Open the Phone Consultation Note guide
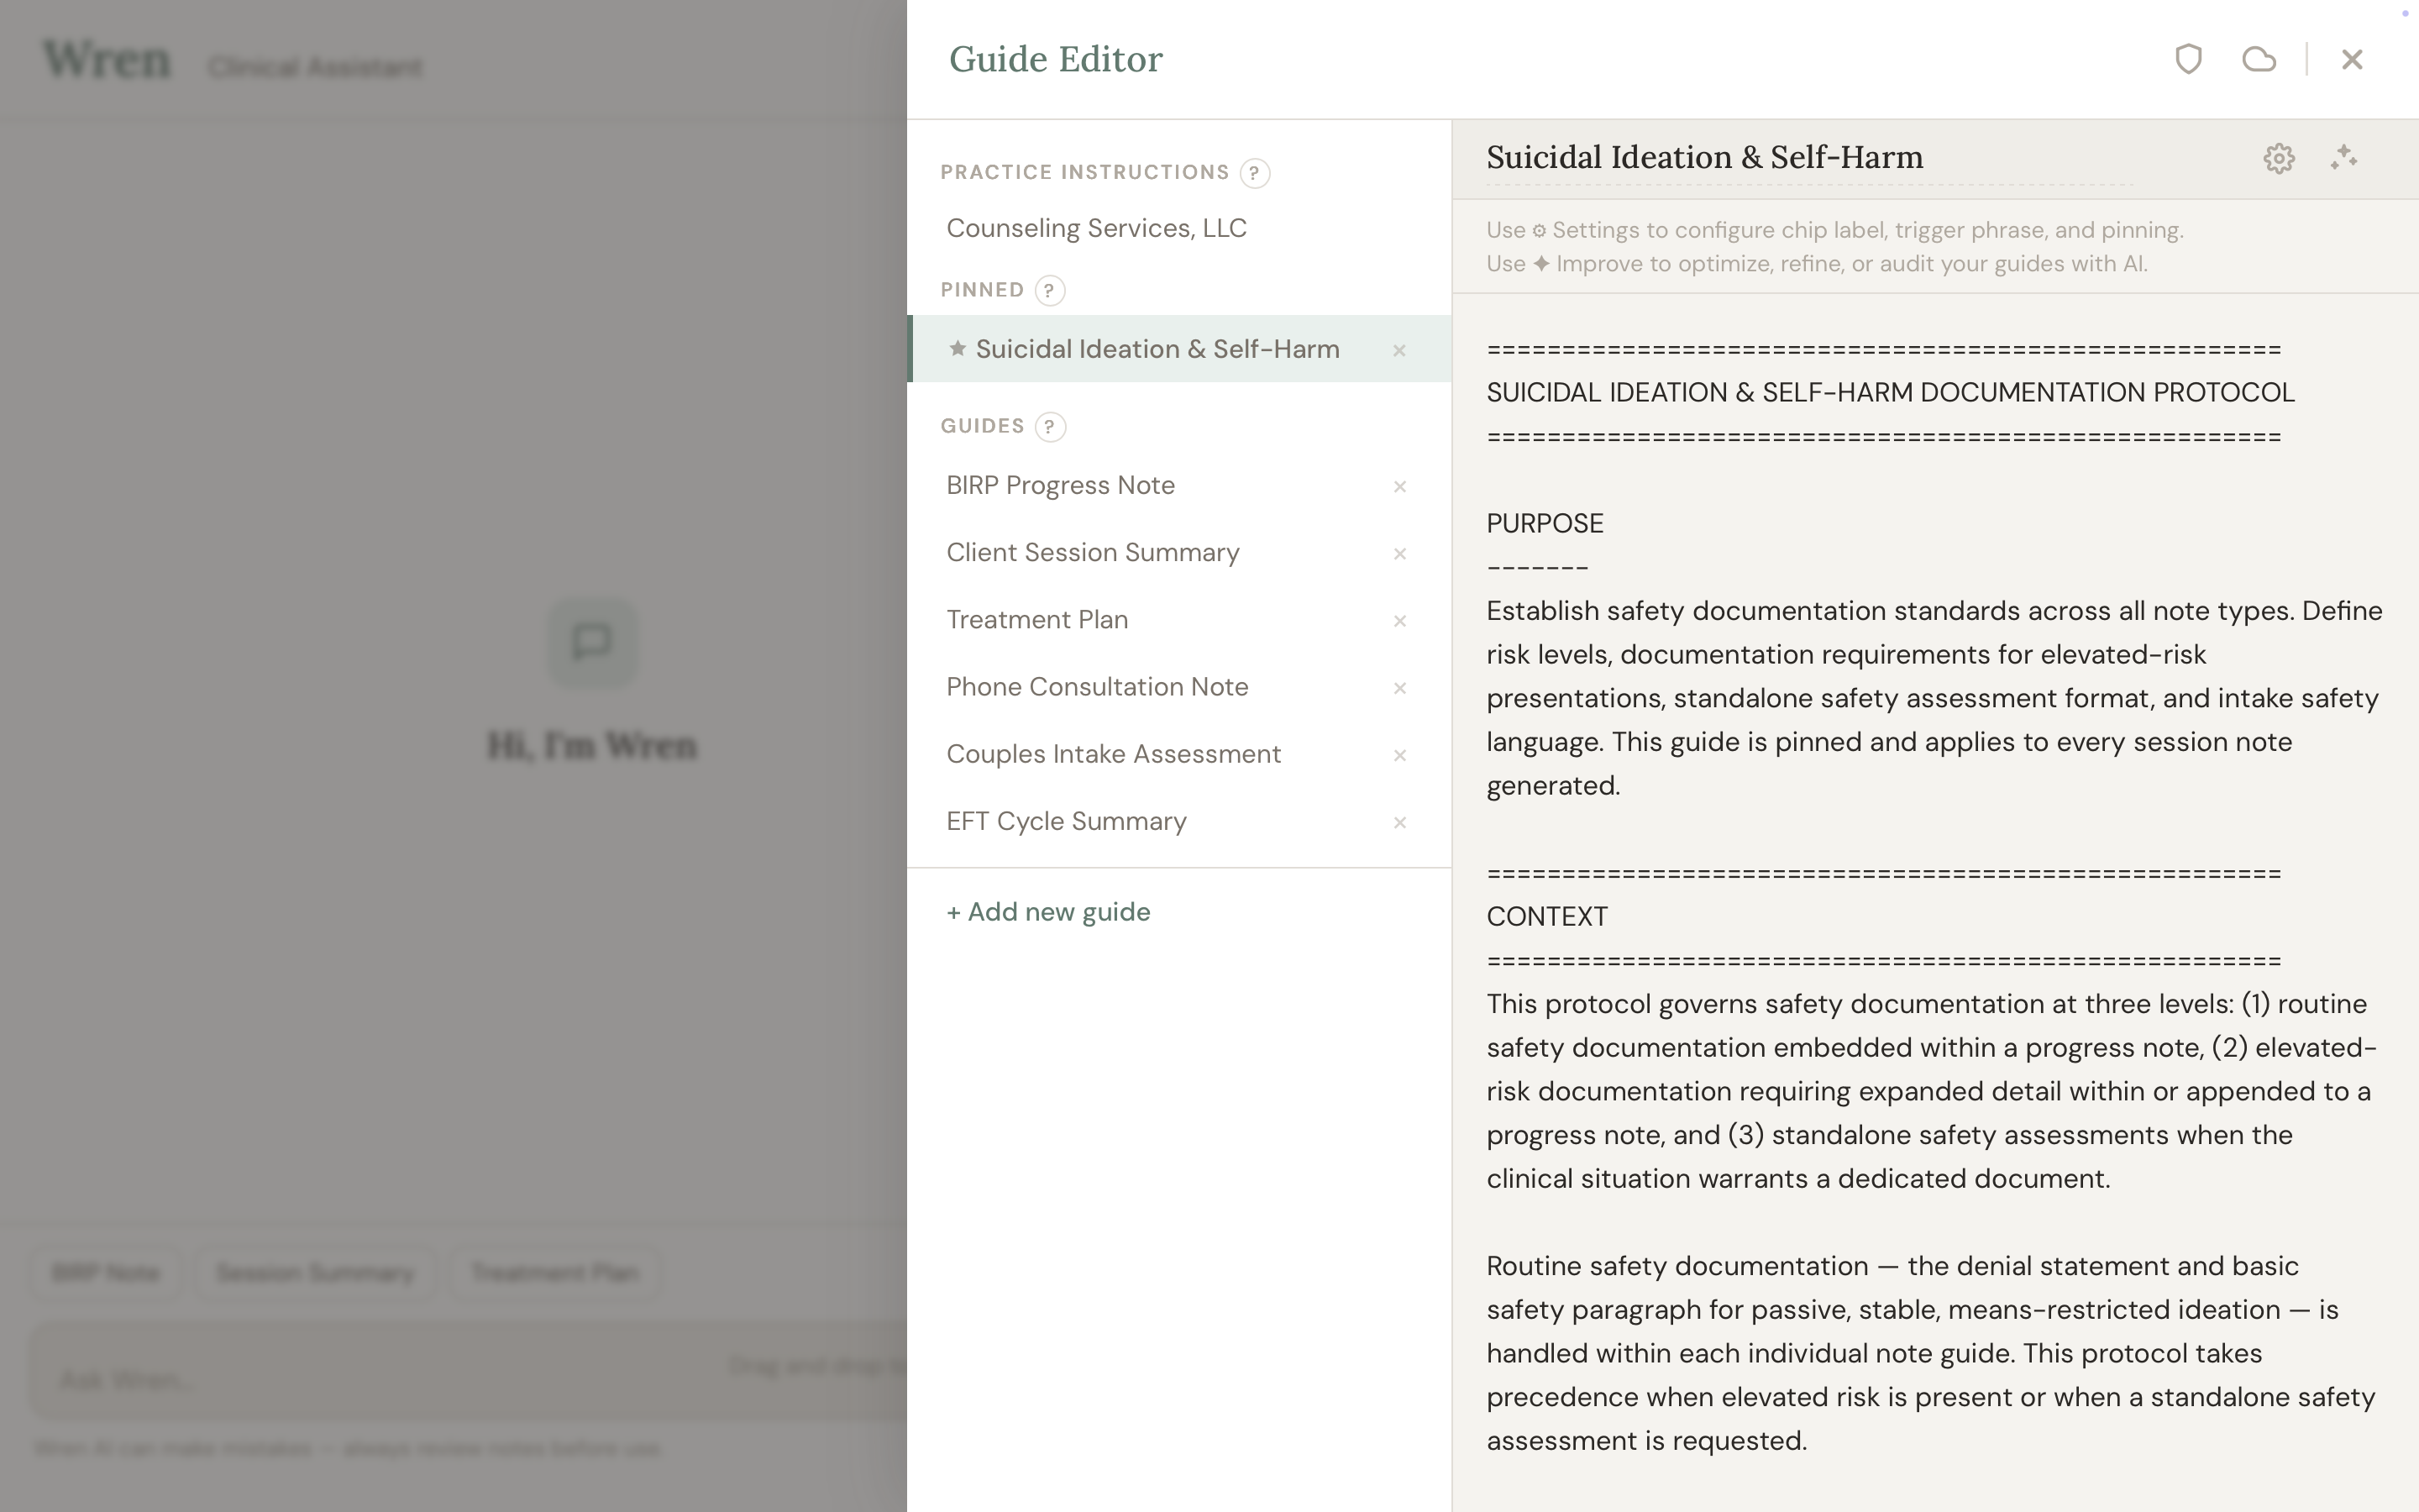This screenshot has width=2419, height=1512. tap(1097, 687)
